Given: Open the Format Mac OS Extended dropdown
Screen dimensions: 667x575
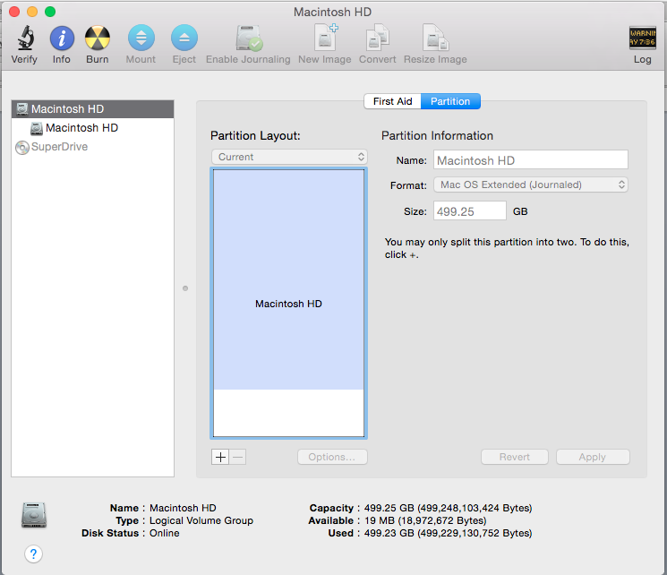Looking at the screenshot, I should (531, 185).
